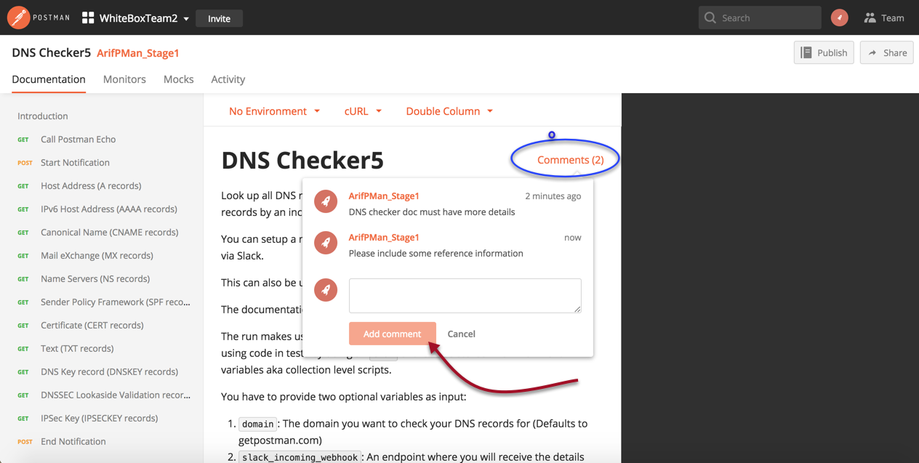919x463 pixels.
Task: Click the Postman logo icon
Action: (18, 17)
